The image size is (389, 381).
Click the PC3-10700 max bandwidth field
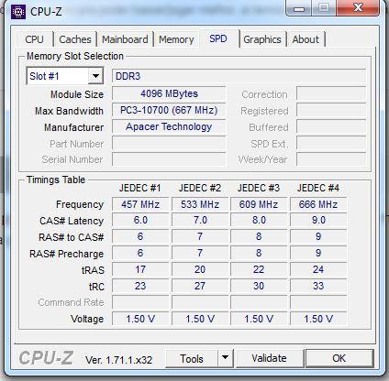point(169,110)
